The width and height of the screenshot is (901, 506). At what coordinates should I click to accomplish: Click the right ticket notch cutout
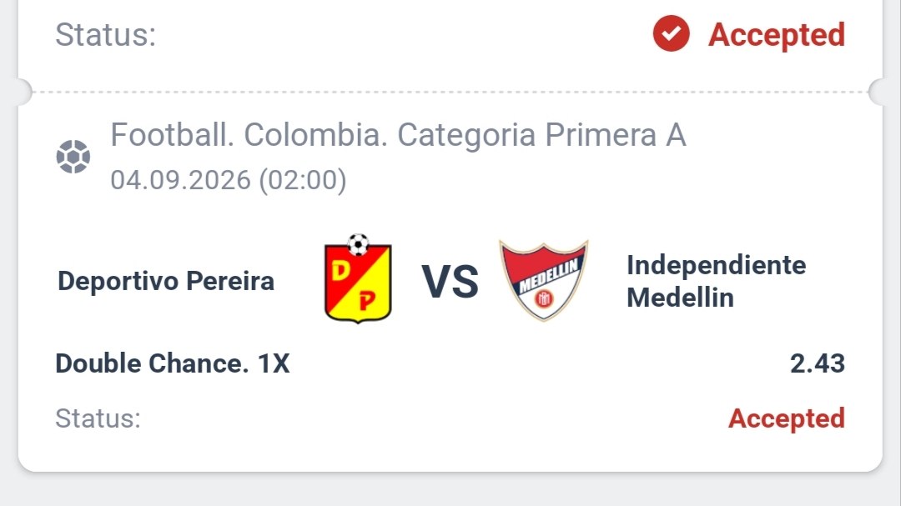click(877, 92)
